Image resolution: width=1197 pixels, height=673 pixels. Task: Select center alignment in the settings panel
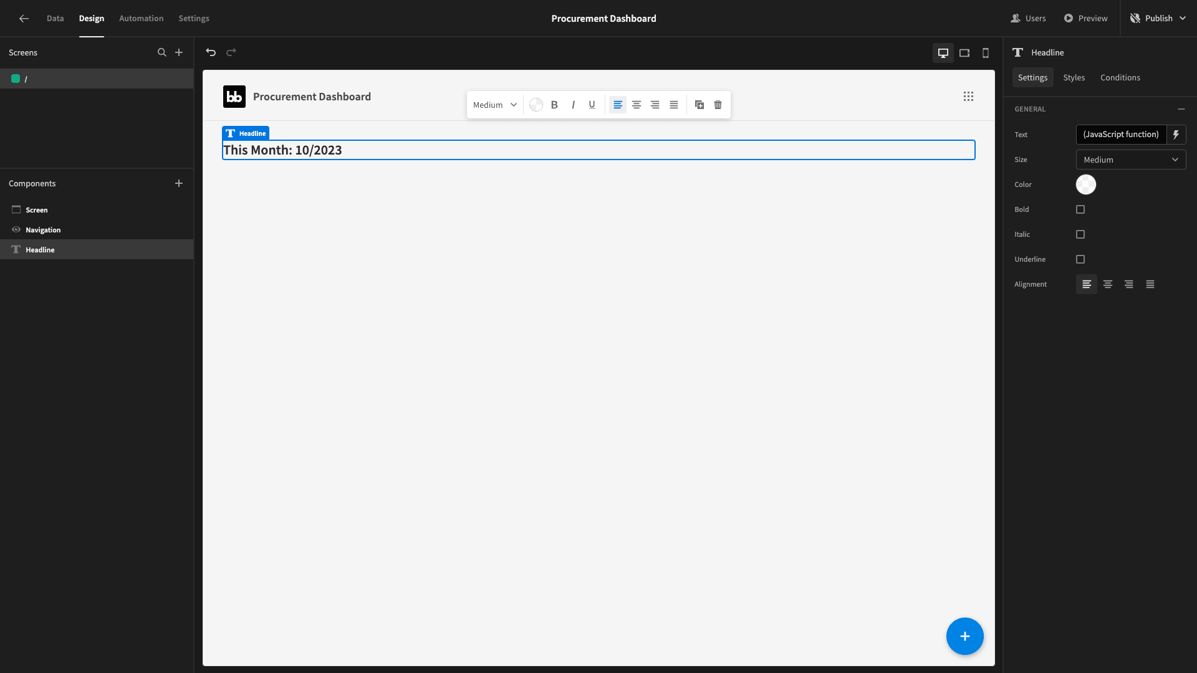coord(1108,284)
